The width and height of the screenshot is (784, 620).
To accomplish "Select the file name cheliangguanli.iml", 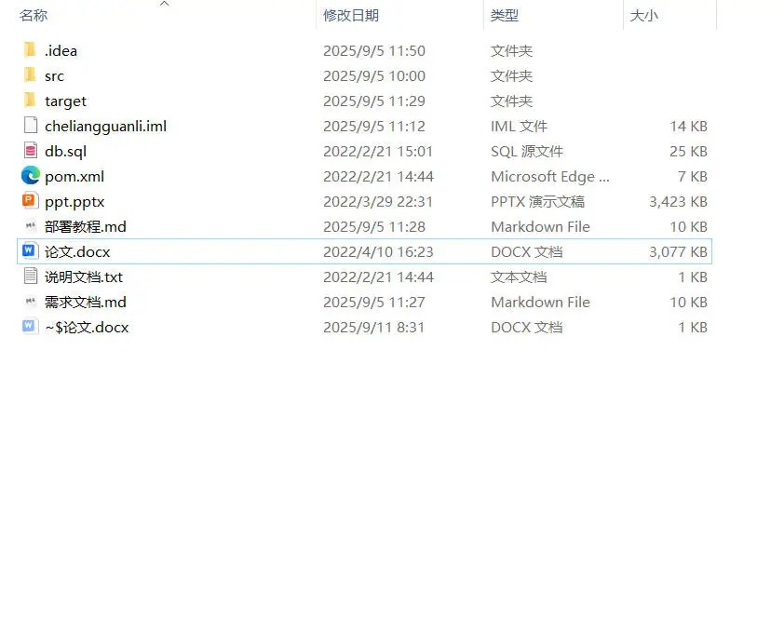I will coord(105,126).
